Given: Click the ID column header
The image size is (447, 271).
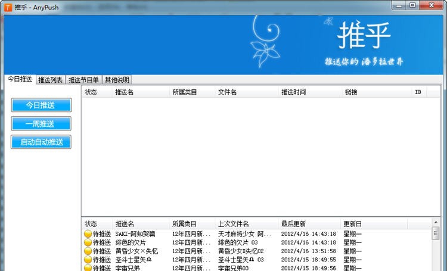Looking at the screenshot, I should tap(419, 92).
